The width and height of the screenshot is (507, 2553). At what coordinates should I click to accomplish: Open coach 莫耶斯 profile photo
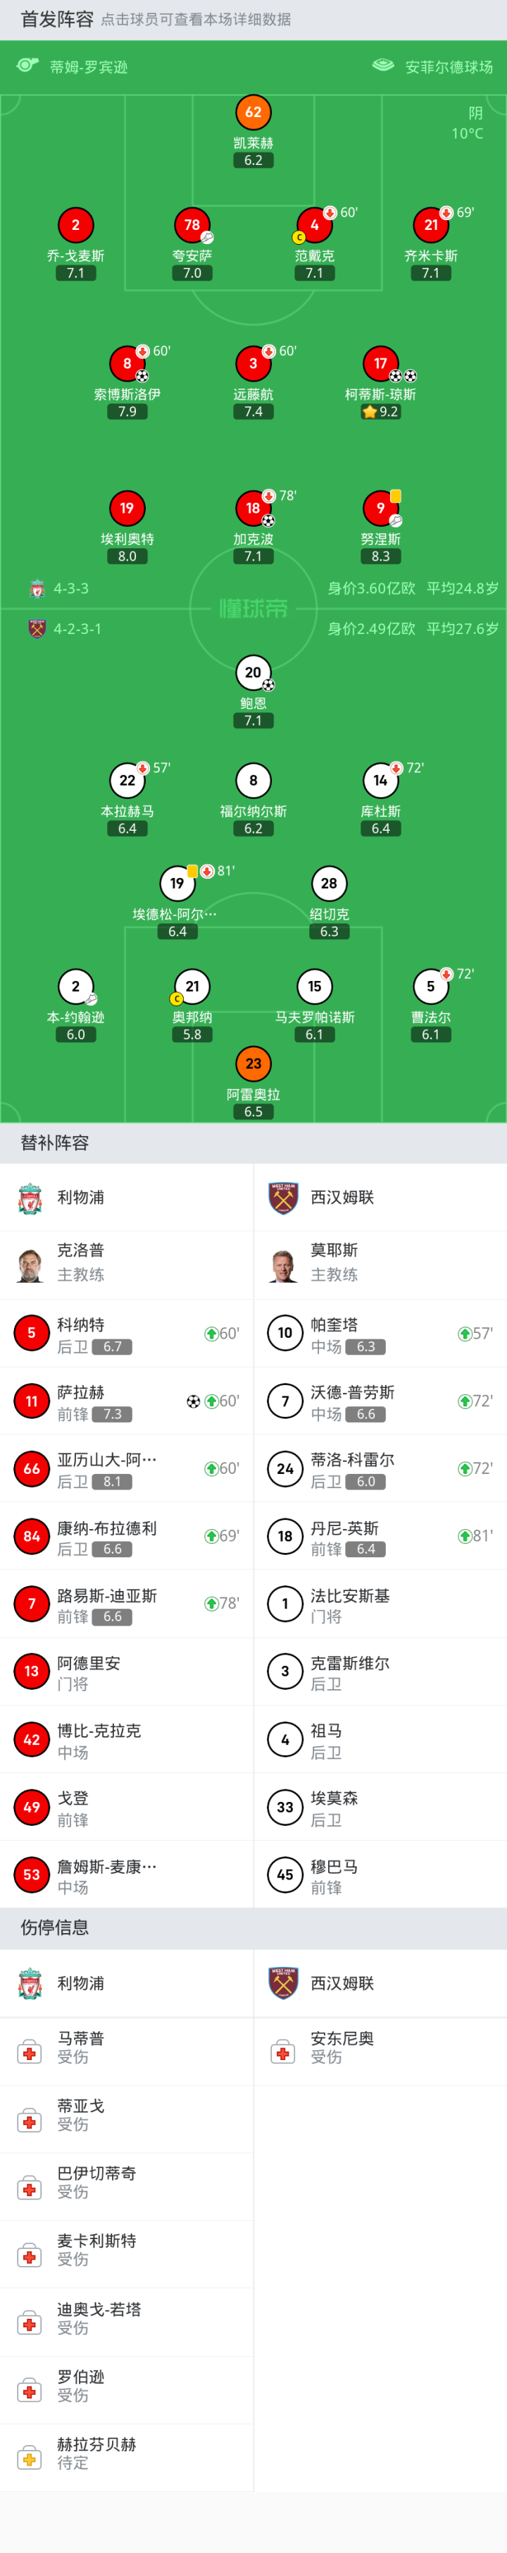tap(284, 1265)
